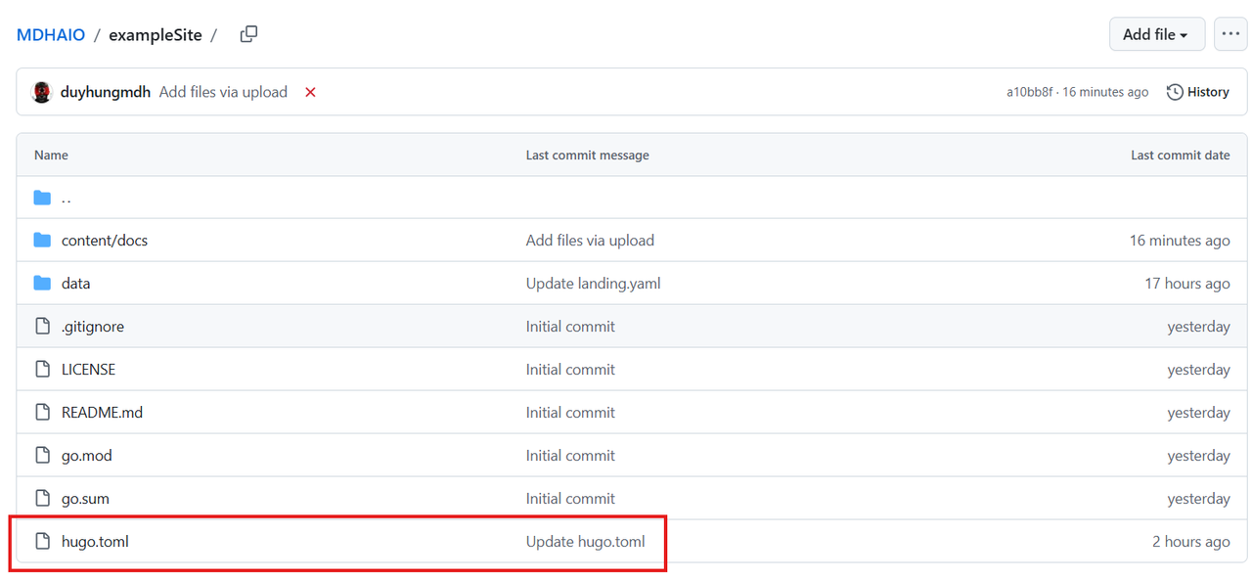This screenshot has height=579, width=1252.
Task: Click the parent directory folder icon
Action: 42,198
